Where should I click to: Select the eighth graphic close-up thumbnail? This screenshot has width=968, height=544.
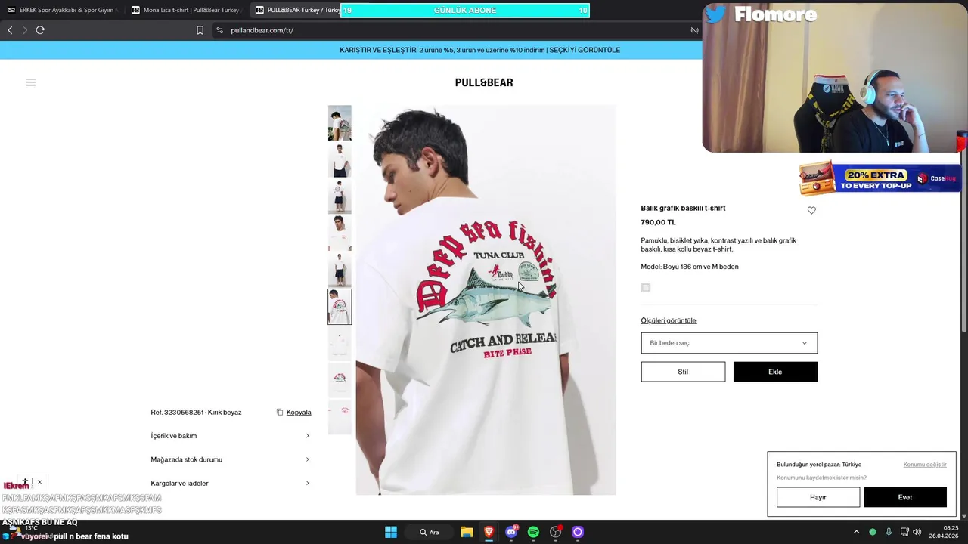pyautogui.click(x=340, y=380)
